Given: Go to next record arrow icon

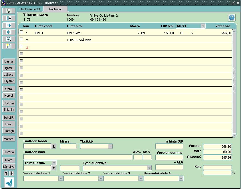Looking at the screenshot, I should pos(9,25).
